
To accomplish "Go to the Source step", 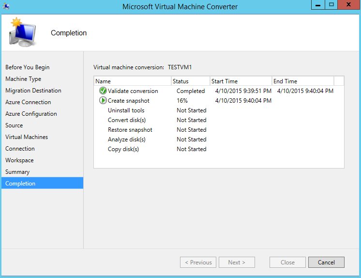I will click(14, 125).
